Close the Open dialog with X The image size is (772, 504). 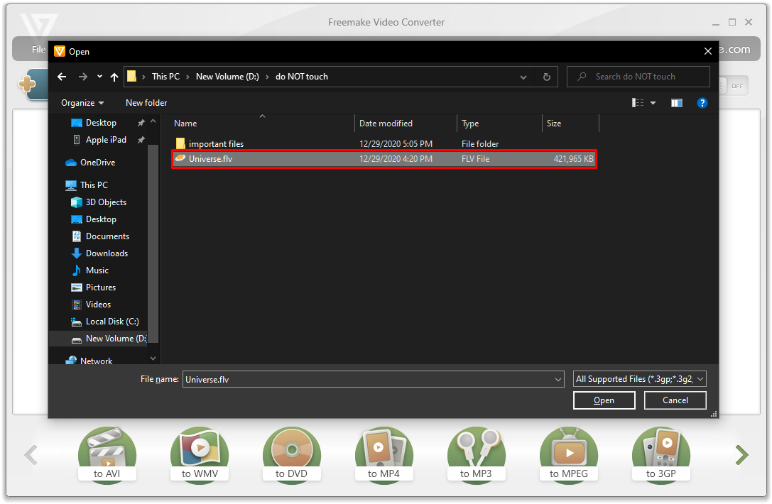coord(708,51)
